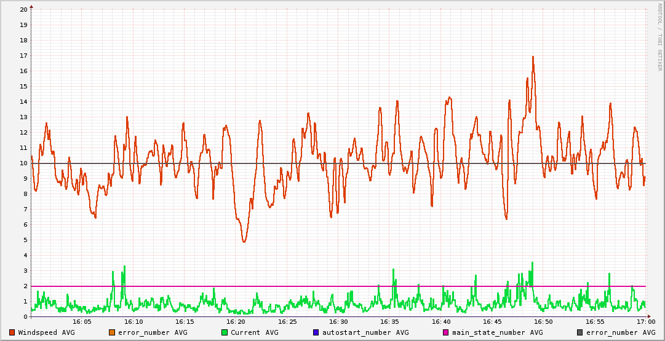Click the 10 value on the Y axis

click(x=23, y=163)
